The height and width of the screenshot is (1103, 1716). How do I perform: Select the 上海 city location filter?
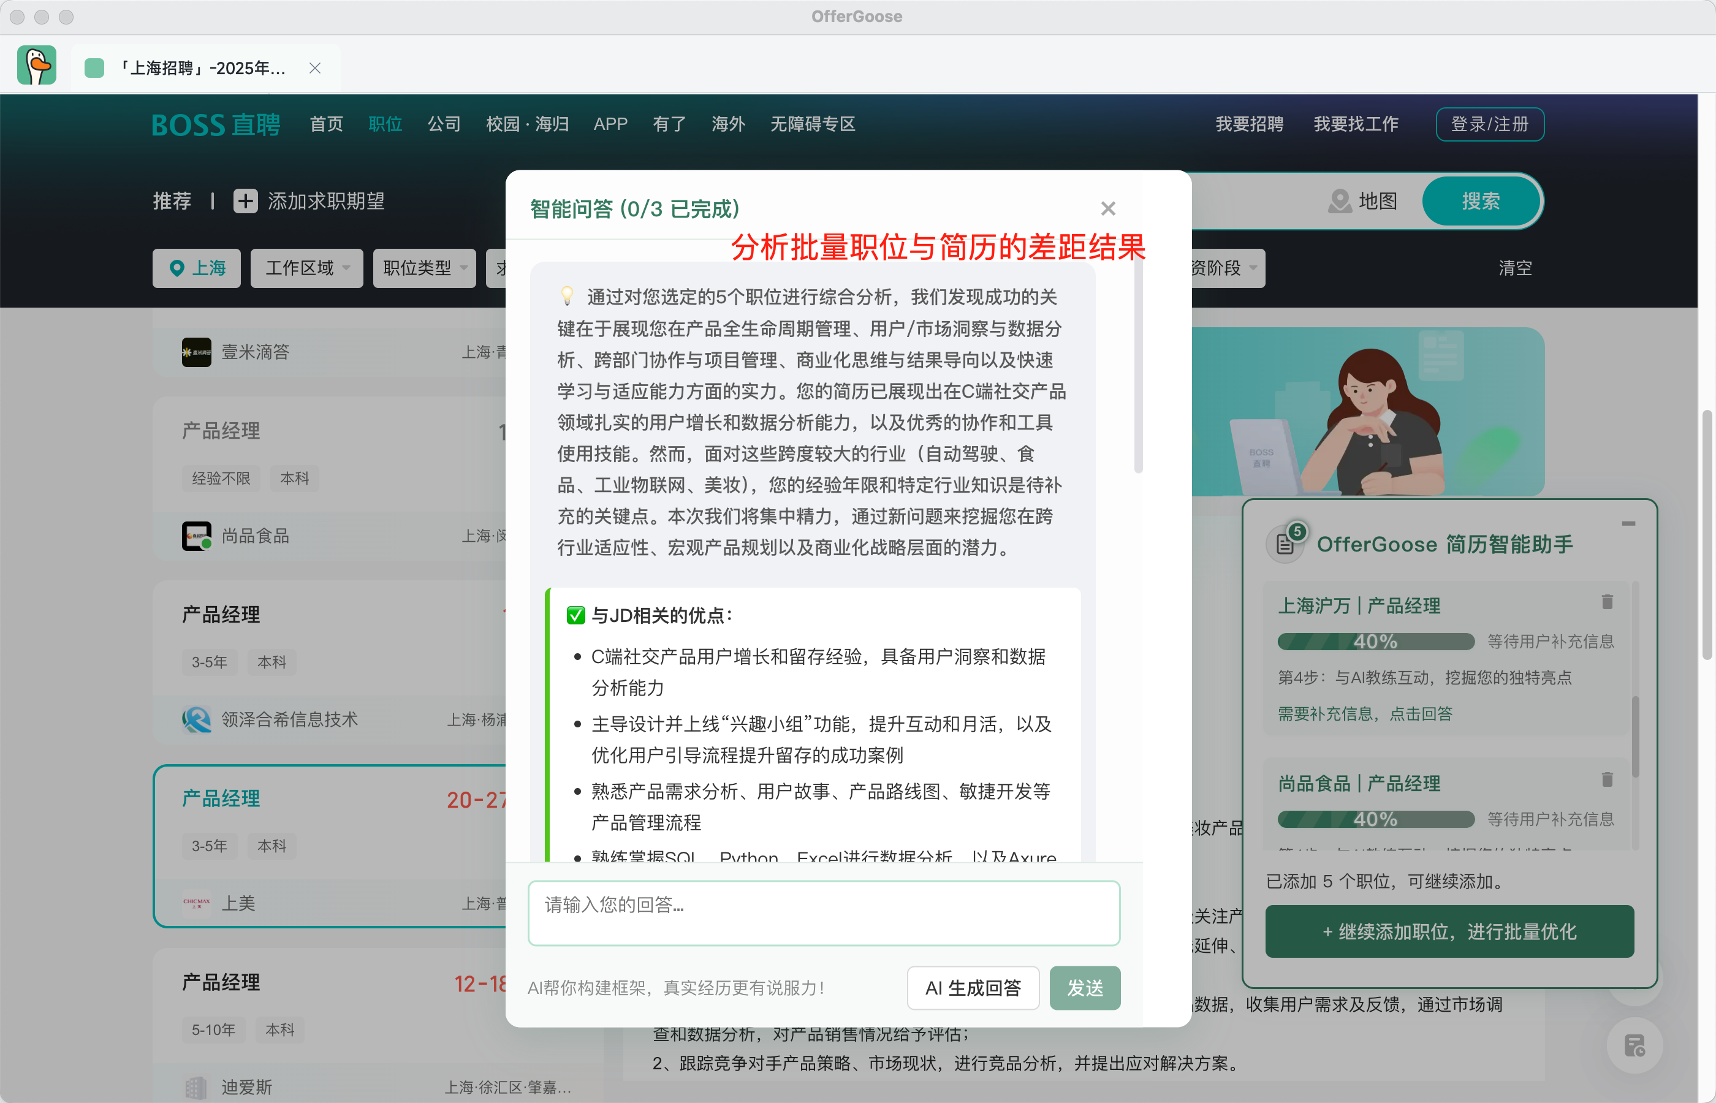(x=197, y=268)
